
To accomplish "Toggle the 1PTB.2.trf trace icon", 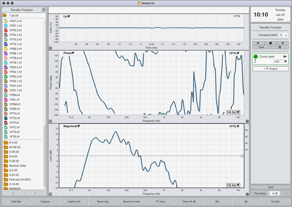I will click(x=6, y=58).
